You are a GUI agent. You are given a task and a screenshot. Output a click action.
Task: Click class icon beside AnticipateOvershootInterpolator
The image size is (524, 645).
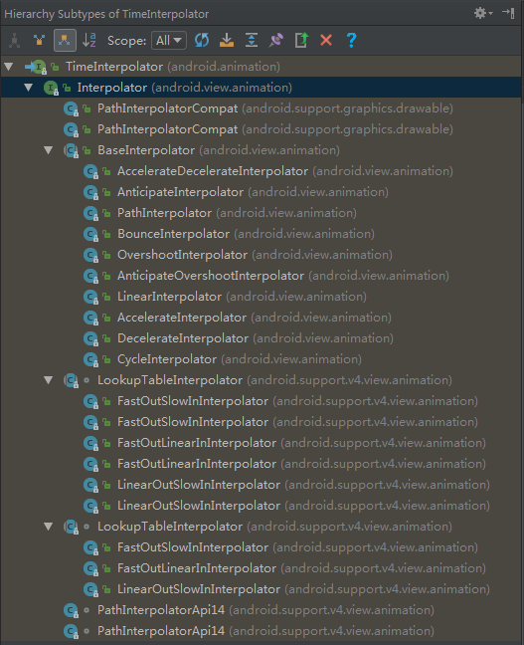(x=90, y=276)
